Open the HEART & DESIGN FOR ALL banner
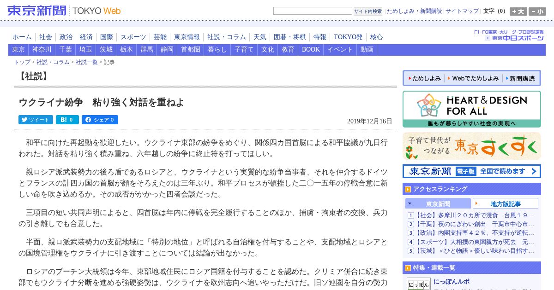The width and height of the screenshot is (554, 290). (471, 109)
